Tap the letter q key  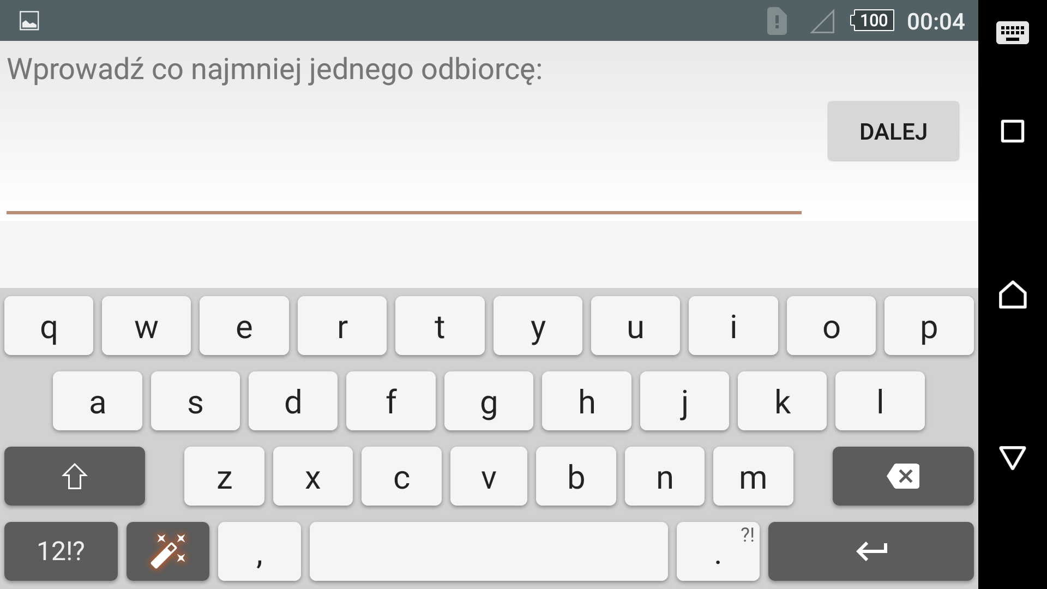pyautogui.click(x=49, y=326)
